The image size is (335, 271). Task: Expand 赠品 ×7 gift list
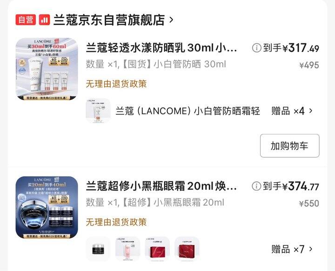[292, 249]
